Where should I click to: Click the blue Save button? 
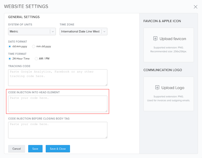click(x=35, y=149)
